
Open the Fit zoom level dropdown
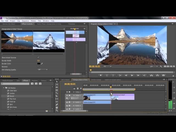[108, 67]
